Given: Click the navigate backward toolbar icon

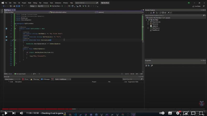Looking at the screenshot, I should click(x=4, y=6).
